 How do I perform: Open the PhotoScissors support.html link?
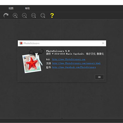pos(76,63)
